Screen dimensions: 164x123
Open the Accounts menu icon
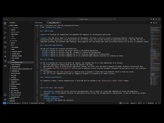(5, 95)
